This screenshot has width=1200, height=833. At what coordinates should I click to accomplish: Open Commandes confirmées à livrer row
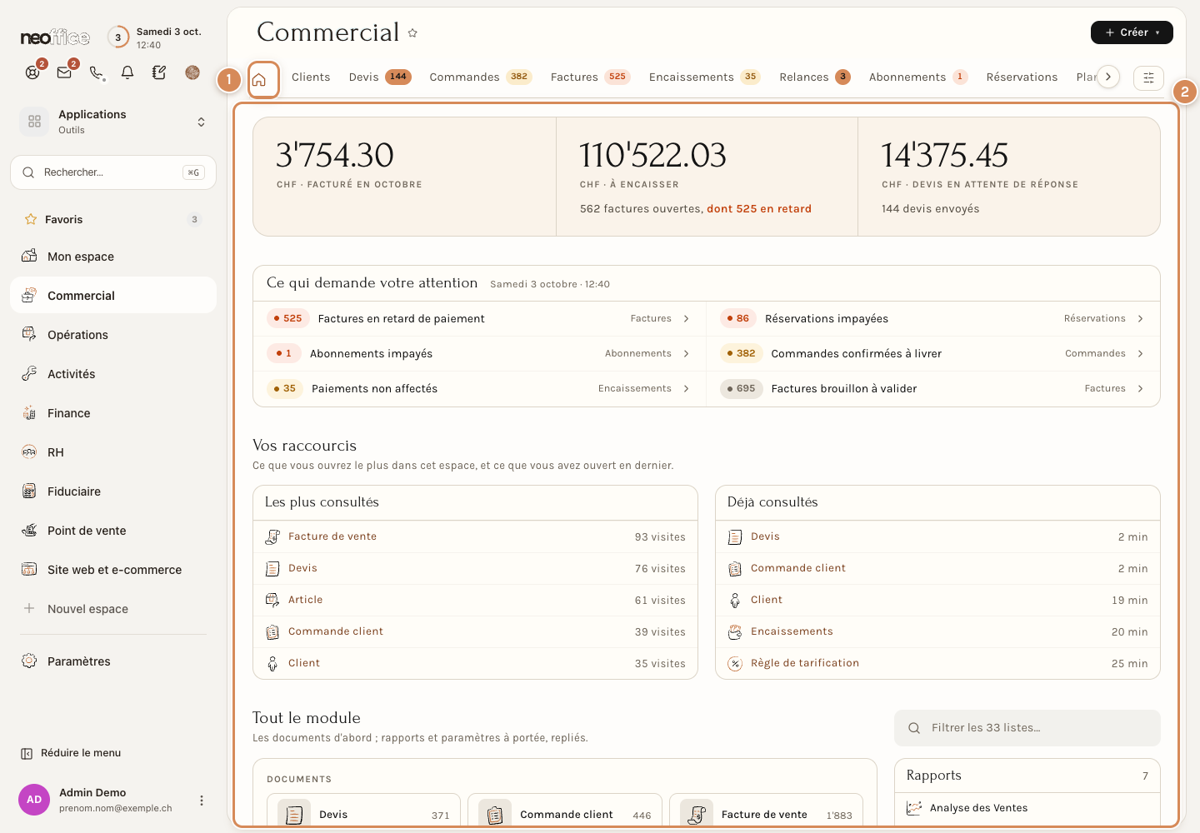click(x=933, y=353)
